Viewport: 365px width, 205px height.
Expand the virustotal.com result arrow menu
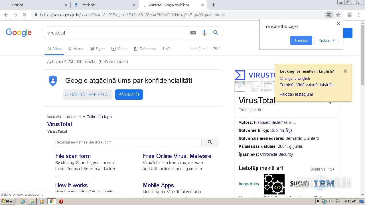pos(84,117)
